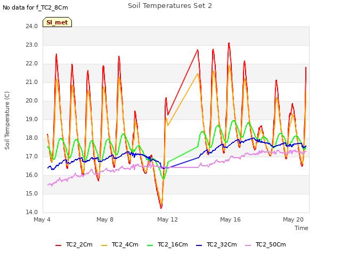
Task: Click the lowest red trough before May 12
Action: pos(161,208)
